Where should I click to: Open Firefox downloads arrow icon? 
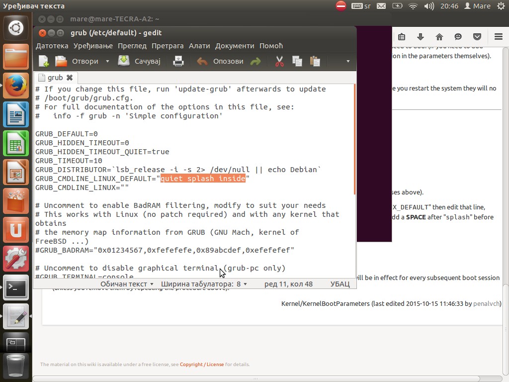pyautogui.click(x=421, y=37)
